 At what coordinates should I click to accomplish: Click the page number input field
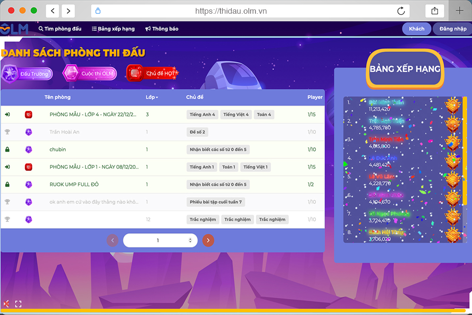coord(158,240)
